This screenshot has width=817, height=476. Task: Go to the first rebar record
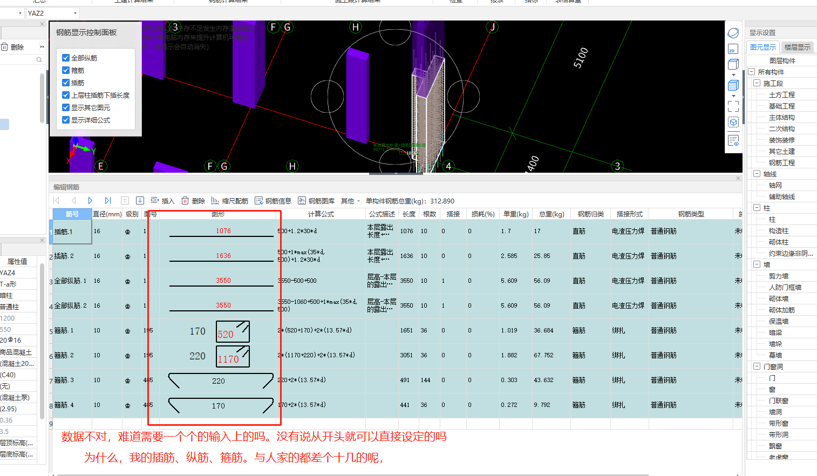click(x=57, y=201)
